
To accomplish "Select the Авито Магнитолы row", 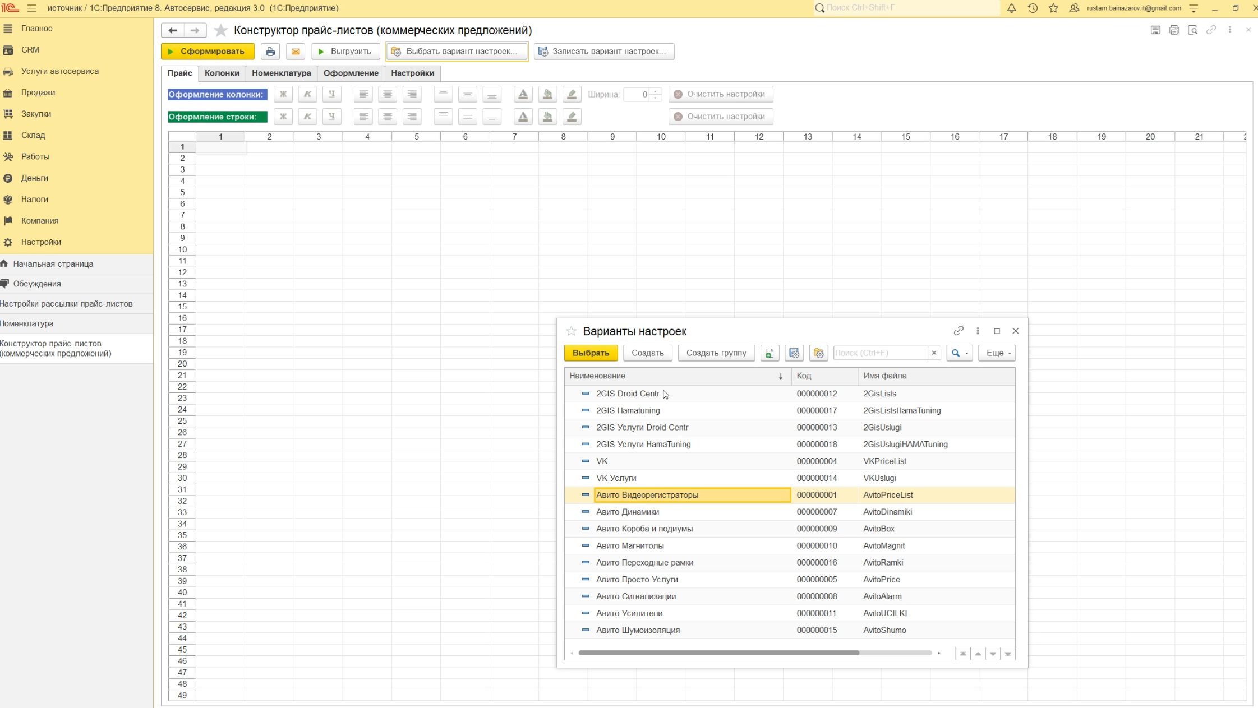I will click(790, 546).
